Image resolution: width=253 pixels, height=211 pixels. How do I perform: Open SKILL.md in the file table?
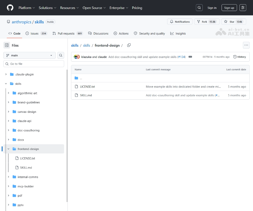point(86,95)
